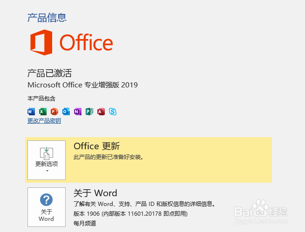This screenshot has width=305, height=232.
Task: Click the Publisher app icon
Action: point(89,112)
